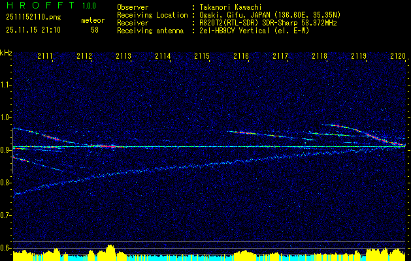Click the Receiving antenna label
Viewport: 411px width, 261px height.
click(x=150, y=31)
